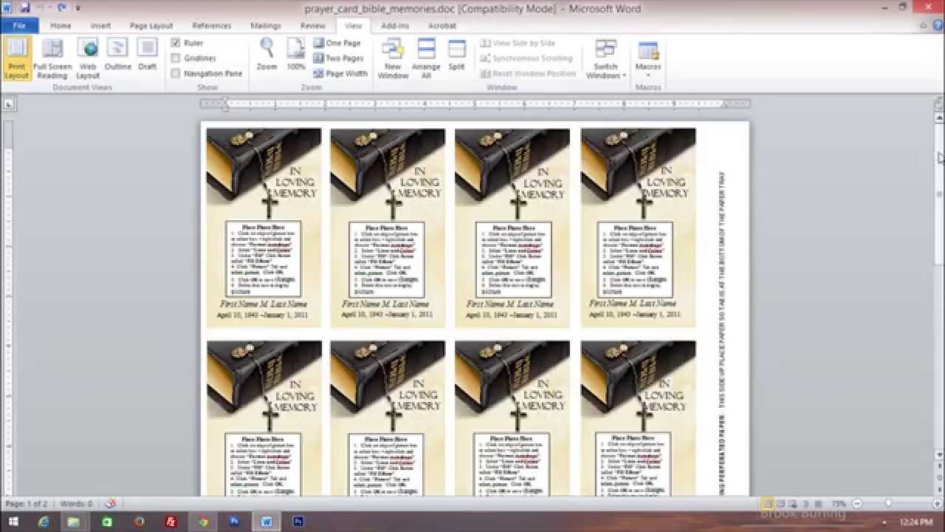945x532 pixels.
Task: Open the Mailings tab
Action: (266, 26)
